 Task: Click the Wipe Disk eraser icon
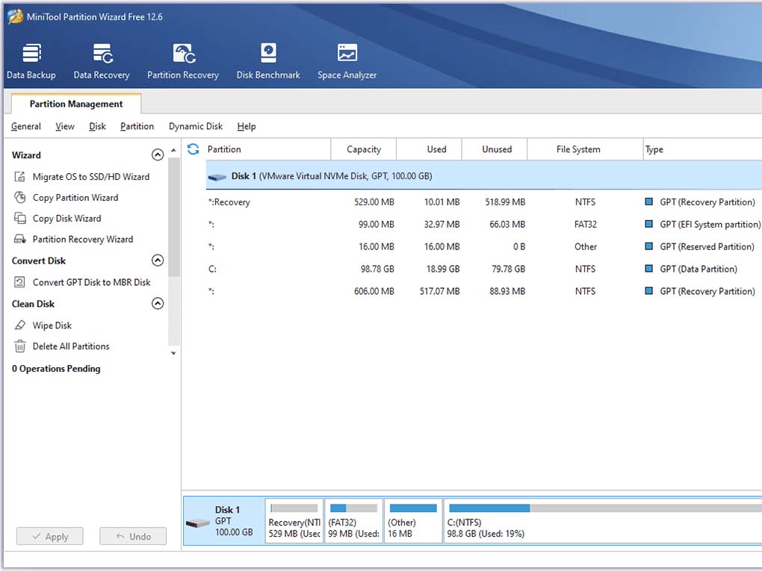pos(20,325)
